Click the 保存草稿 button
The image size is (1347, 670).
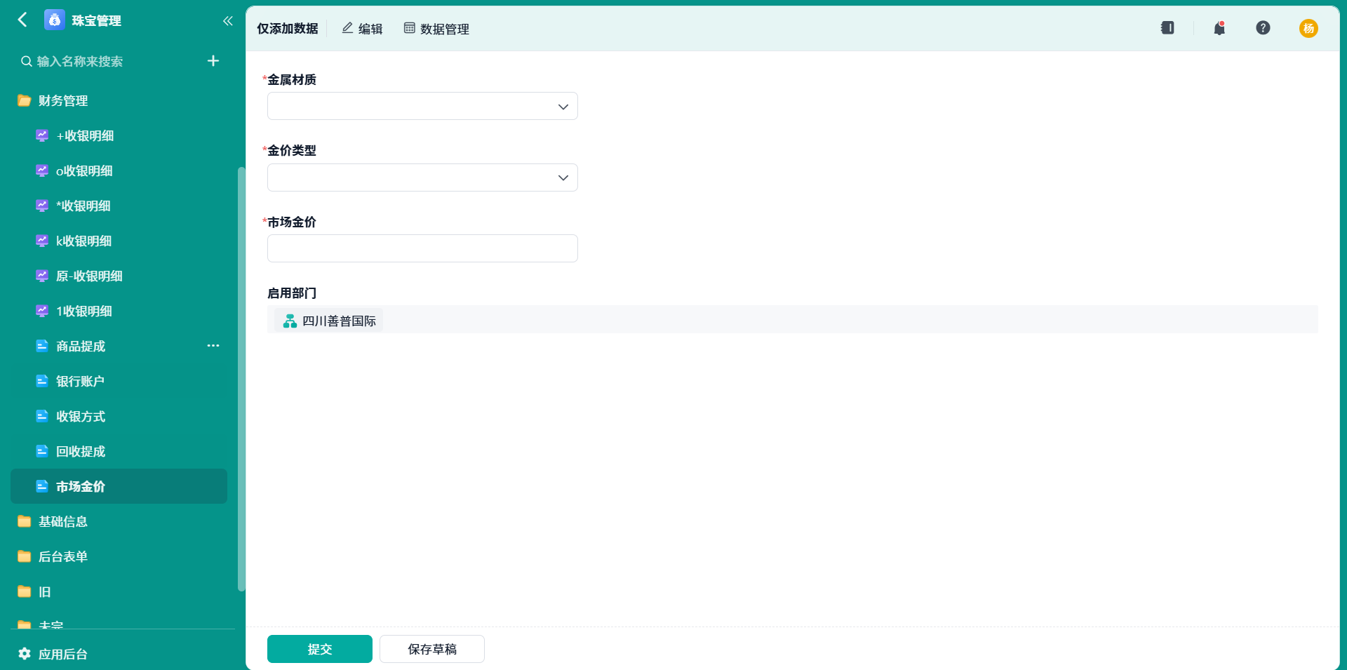[x=432, y=649]
